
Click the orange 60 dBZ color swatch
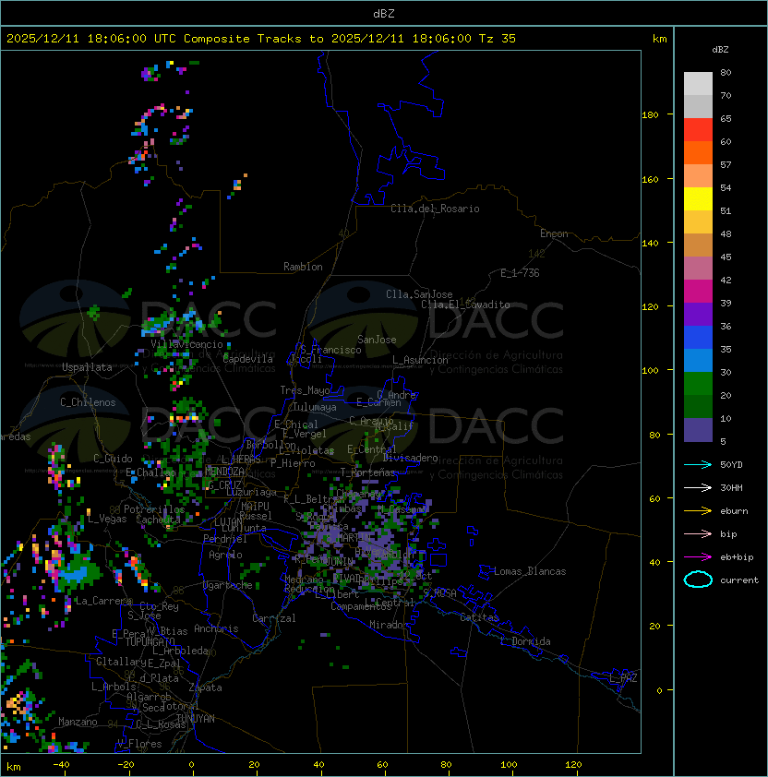pyautogui.click(x=698, y=153)
